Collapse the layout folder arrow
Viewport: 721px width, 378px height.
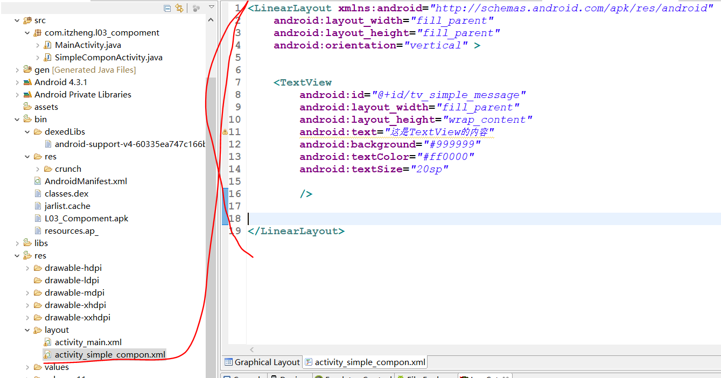click(x=27, y=330)
